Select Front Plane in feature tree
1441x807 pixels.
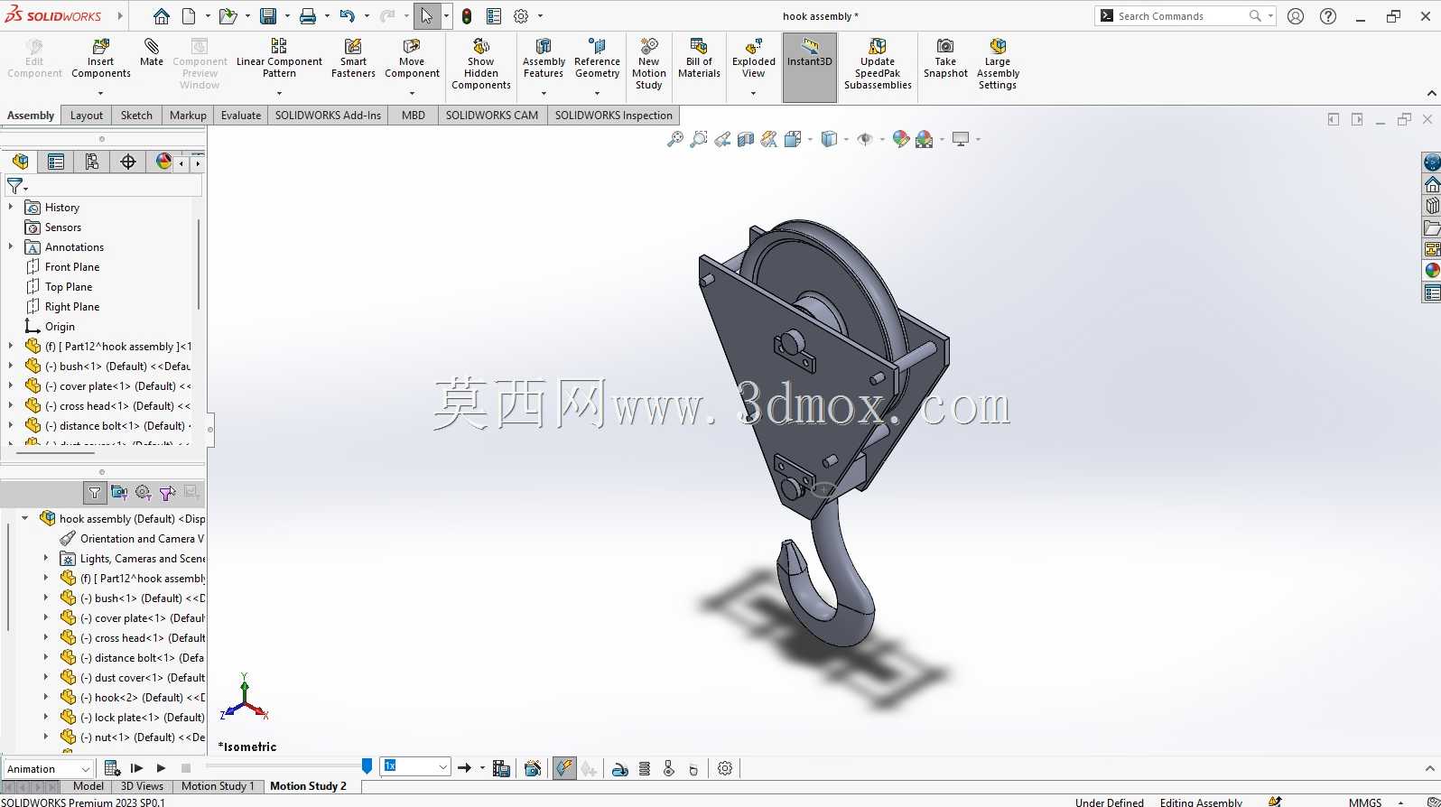[72, 267]
